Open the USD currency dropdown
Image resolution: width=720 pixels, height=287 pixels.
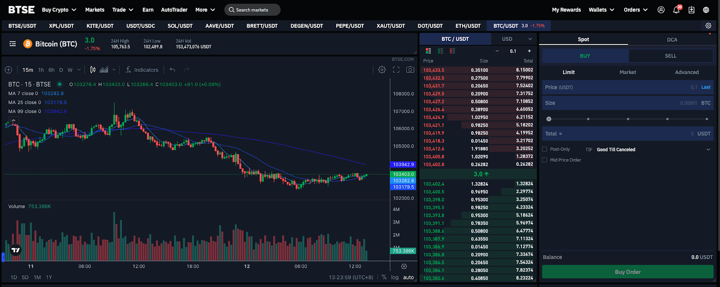tap(517, 39)
